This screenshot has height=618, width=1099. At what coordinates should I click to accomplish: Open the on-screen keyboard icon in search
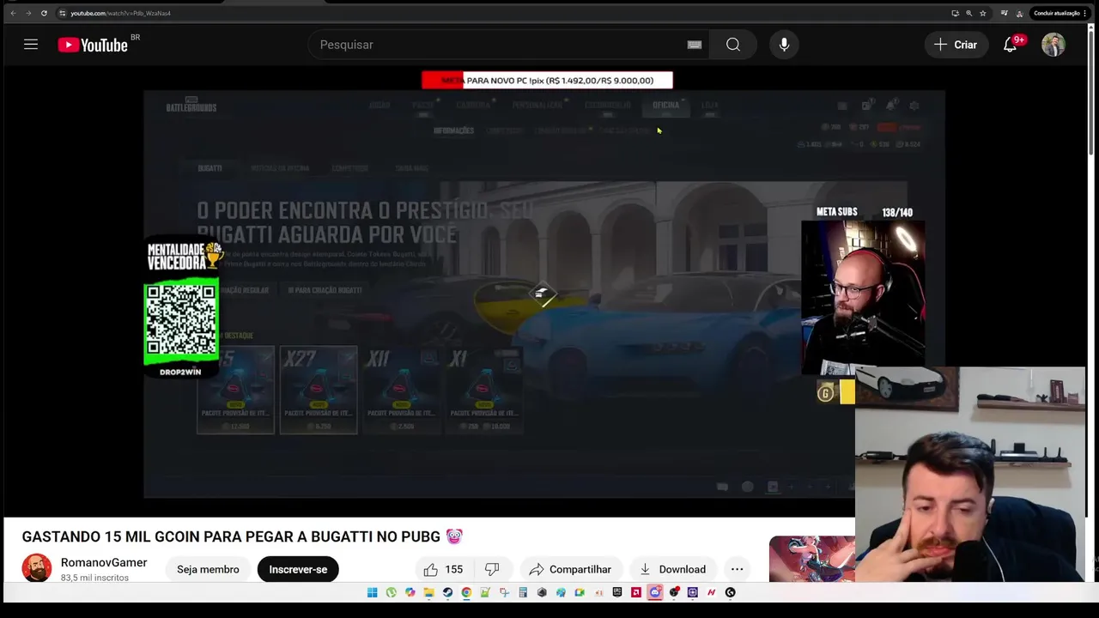tap(695, 45)
